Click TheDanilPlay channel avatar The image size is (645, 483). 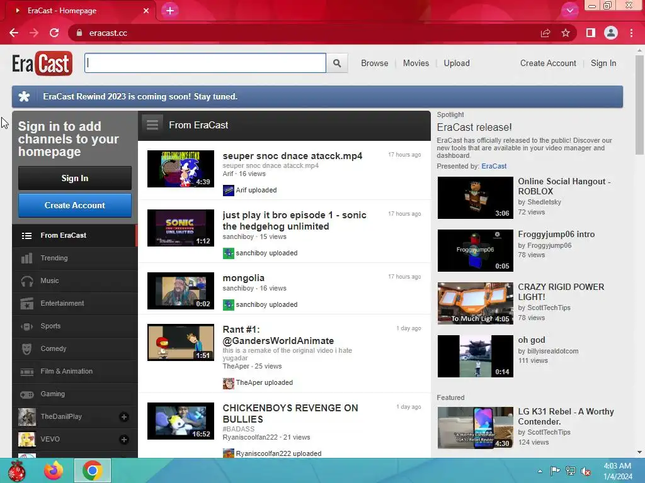(26, 417)
